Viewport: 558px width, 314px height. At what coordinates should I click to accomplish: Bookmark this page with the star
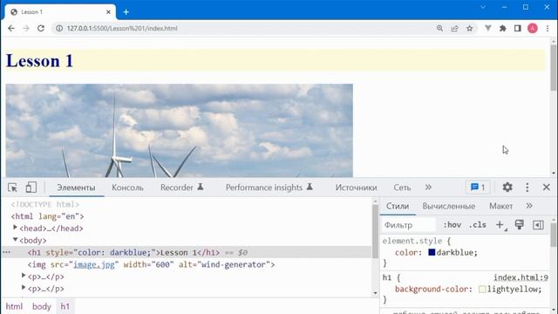[x=470, y=28]
